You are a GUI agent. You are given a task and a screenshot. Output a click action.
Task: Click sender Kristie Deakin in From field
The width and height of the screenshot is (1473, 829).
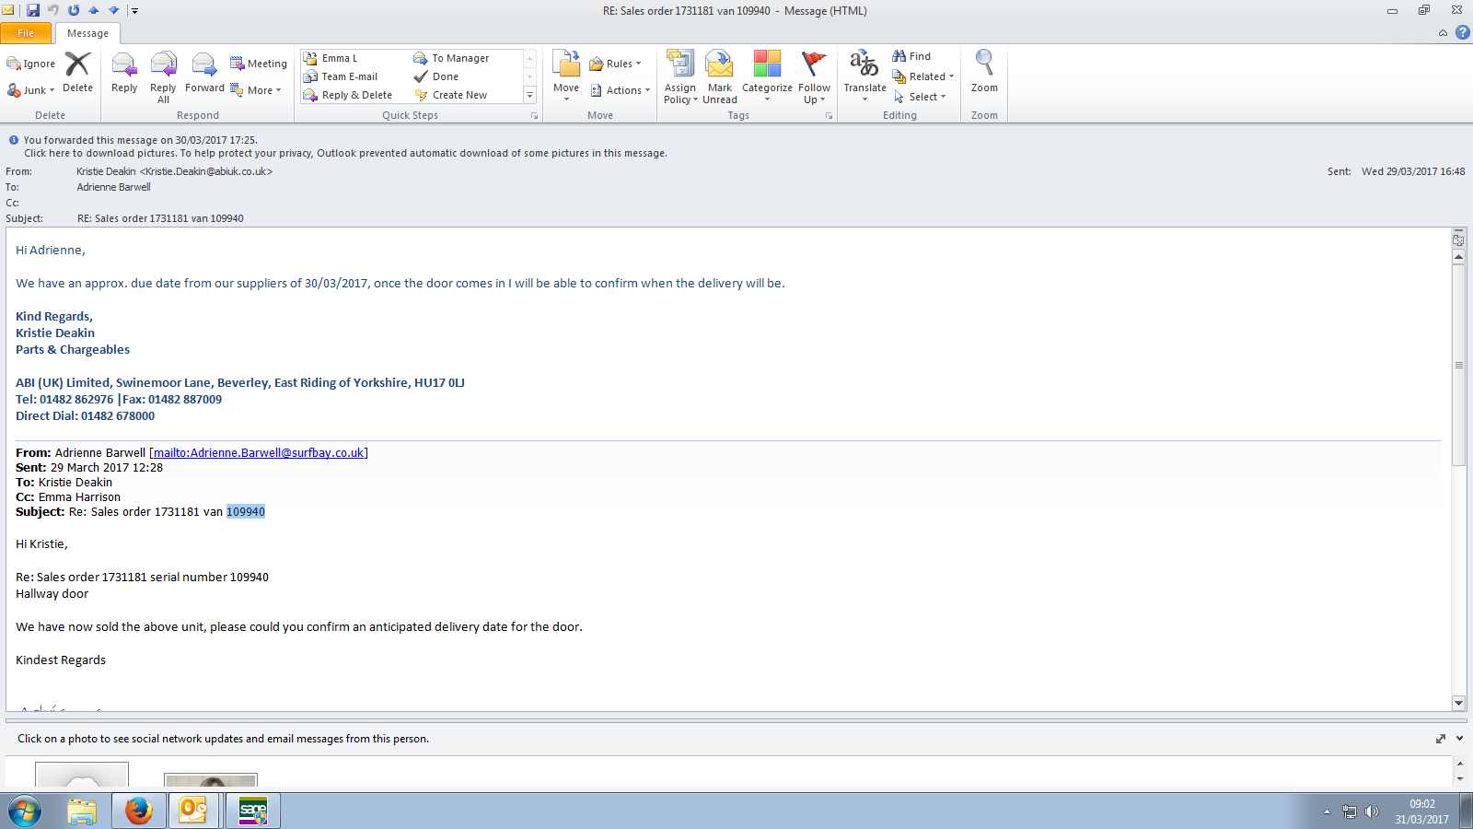click(x=175, y=171)
